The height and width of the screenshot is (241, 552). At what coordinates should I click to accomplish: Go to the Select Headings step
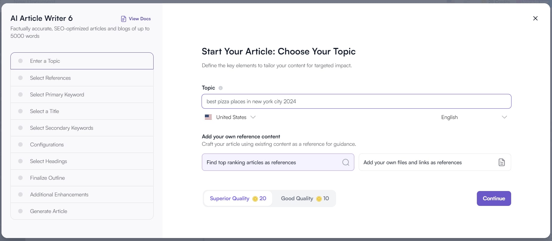click(82, 161)
